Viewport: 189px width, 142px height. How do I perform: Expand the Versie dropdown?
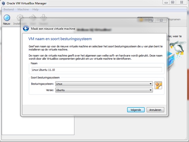pos(104,90)
